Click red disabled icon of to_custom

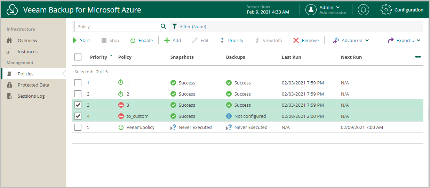pyautogui.click(x=121, y=116)
